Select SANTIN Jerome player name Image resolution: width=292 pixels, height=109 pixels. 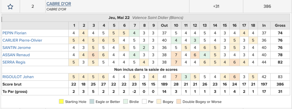(x=17, y=48)
